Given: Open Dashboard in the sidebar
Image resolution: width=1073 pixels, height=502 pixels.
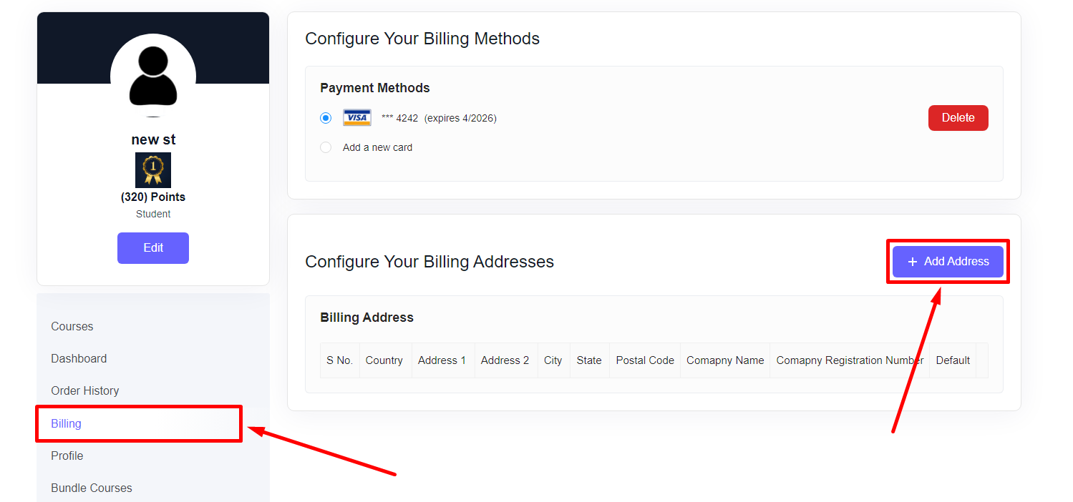Looking at the screenshot, I should [x=79, y=358].
